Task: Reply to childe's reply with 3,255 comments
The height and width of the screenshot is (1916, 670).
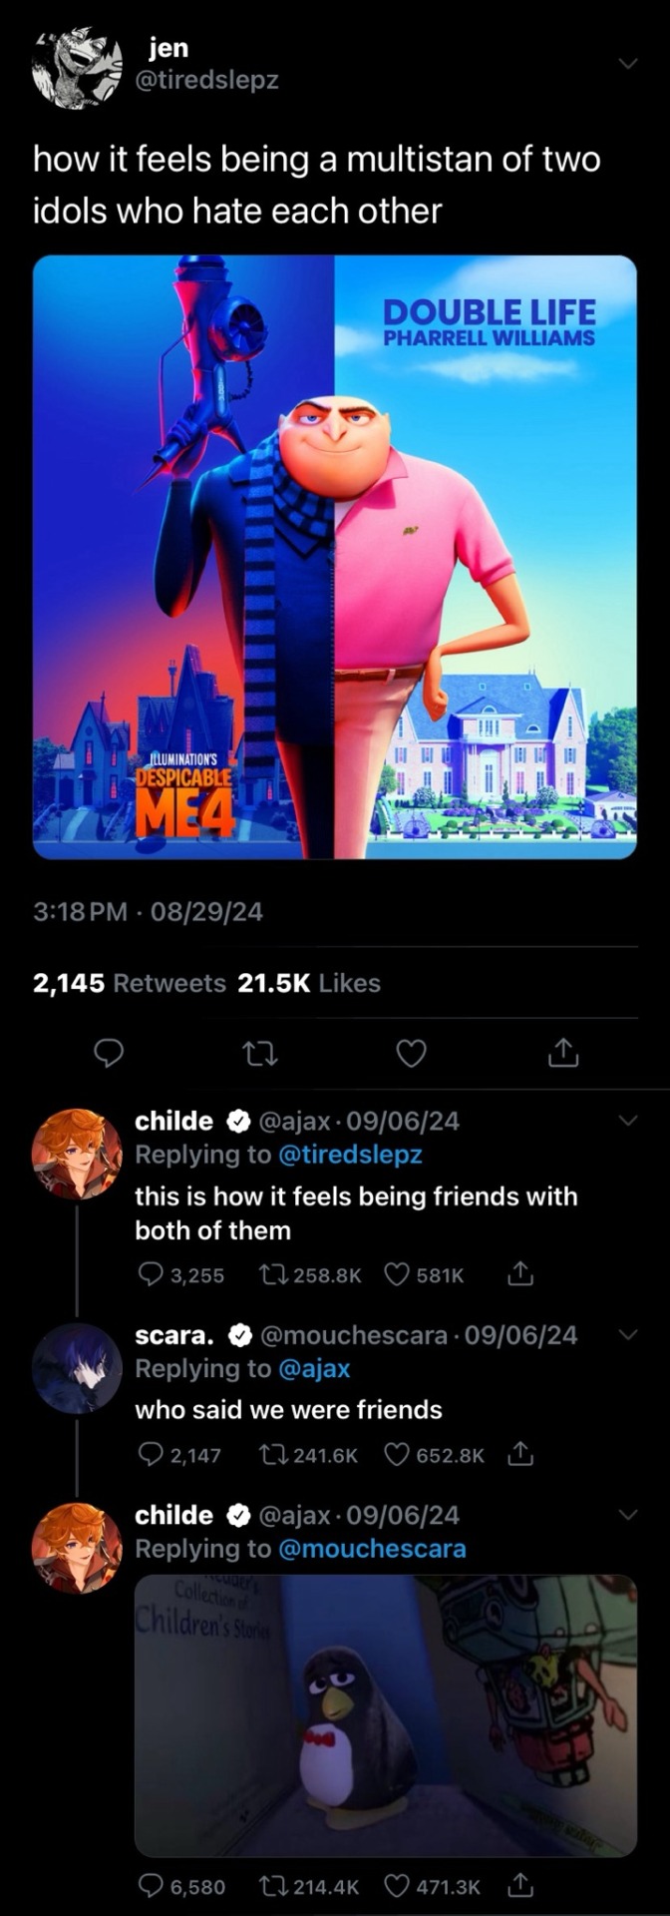Action: coord(151,1274)
